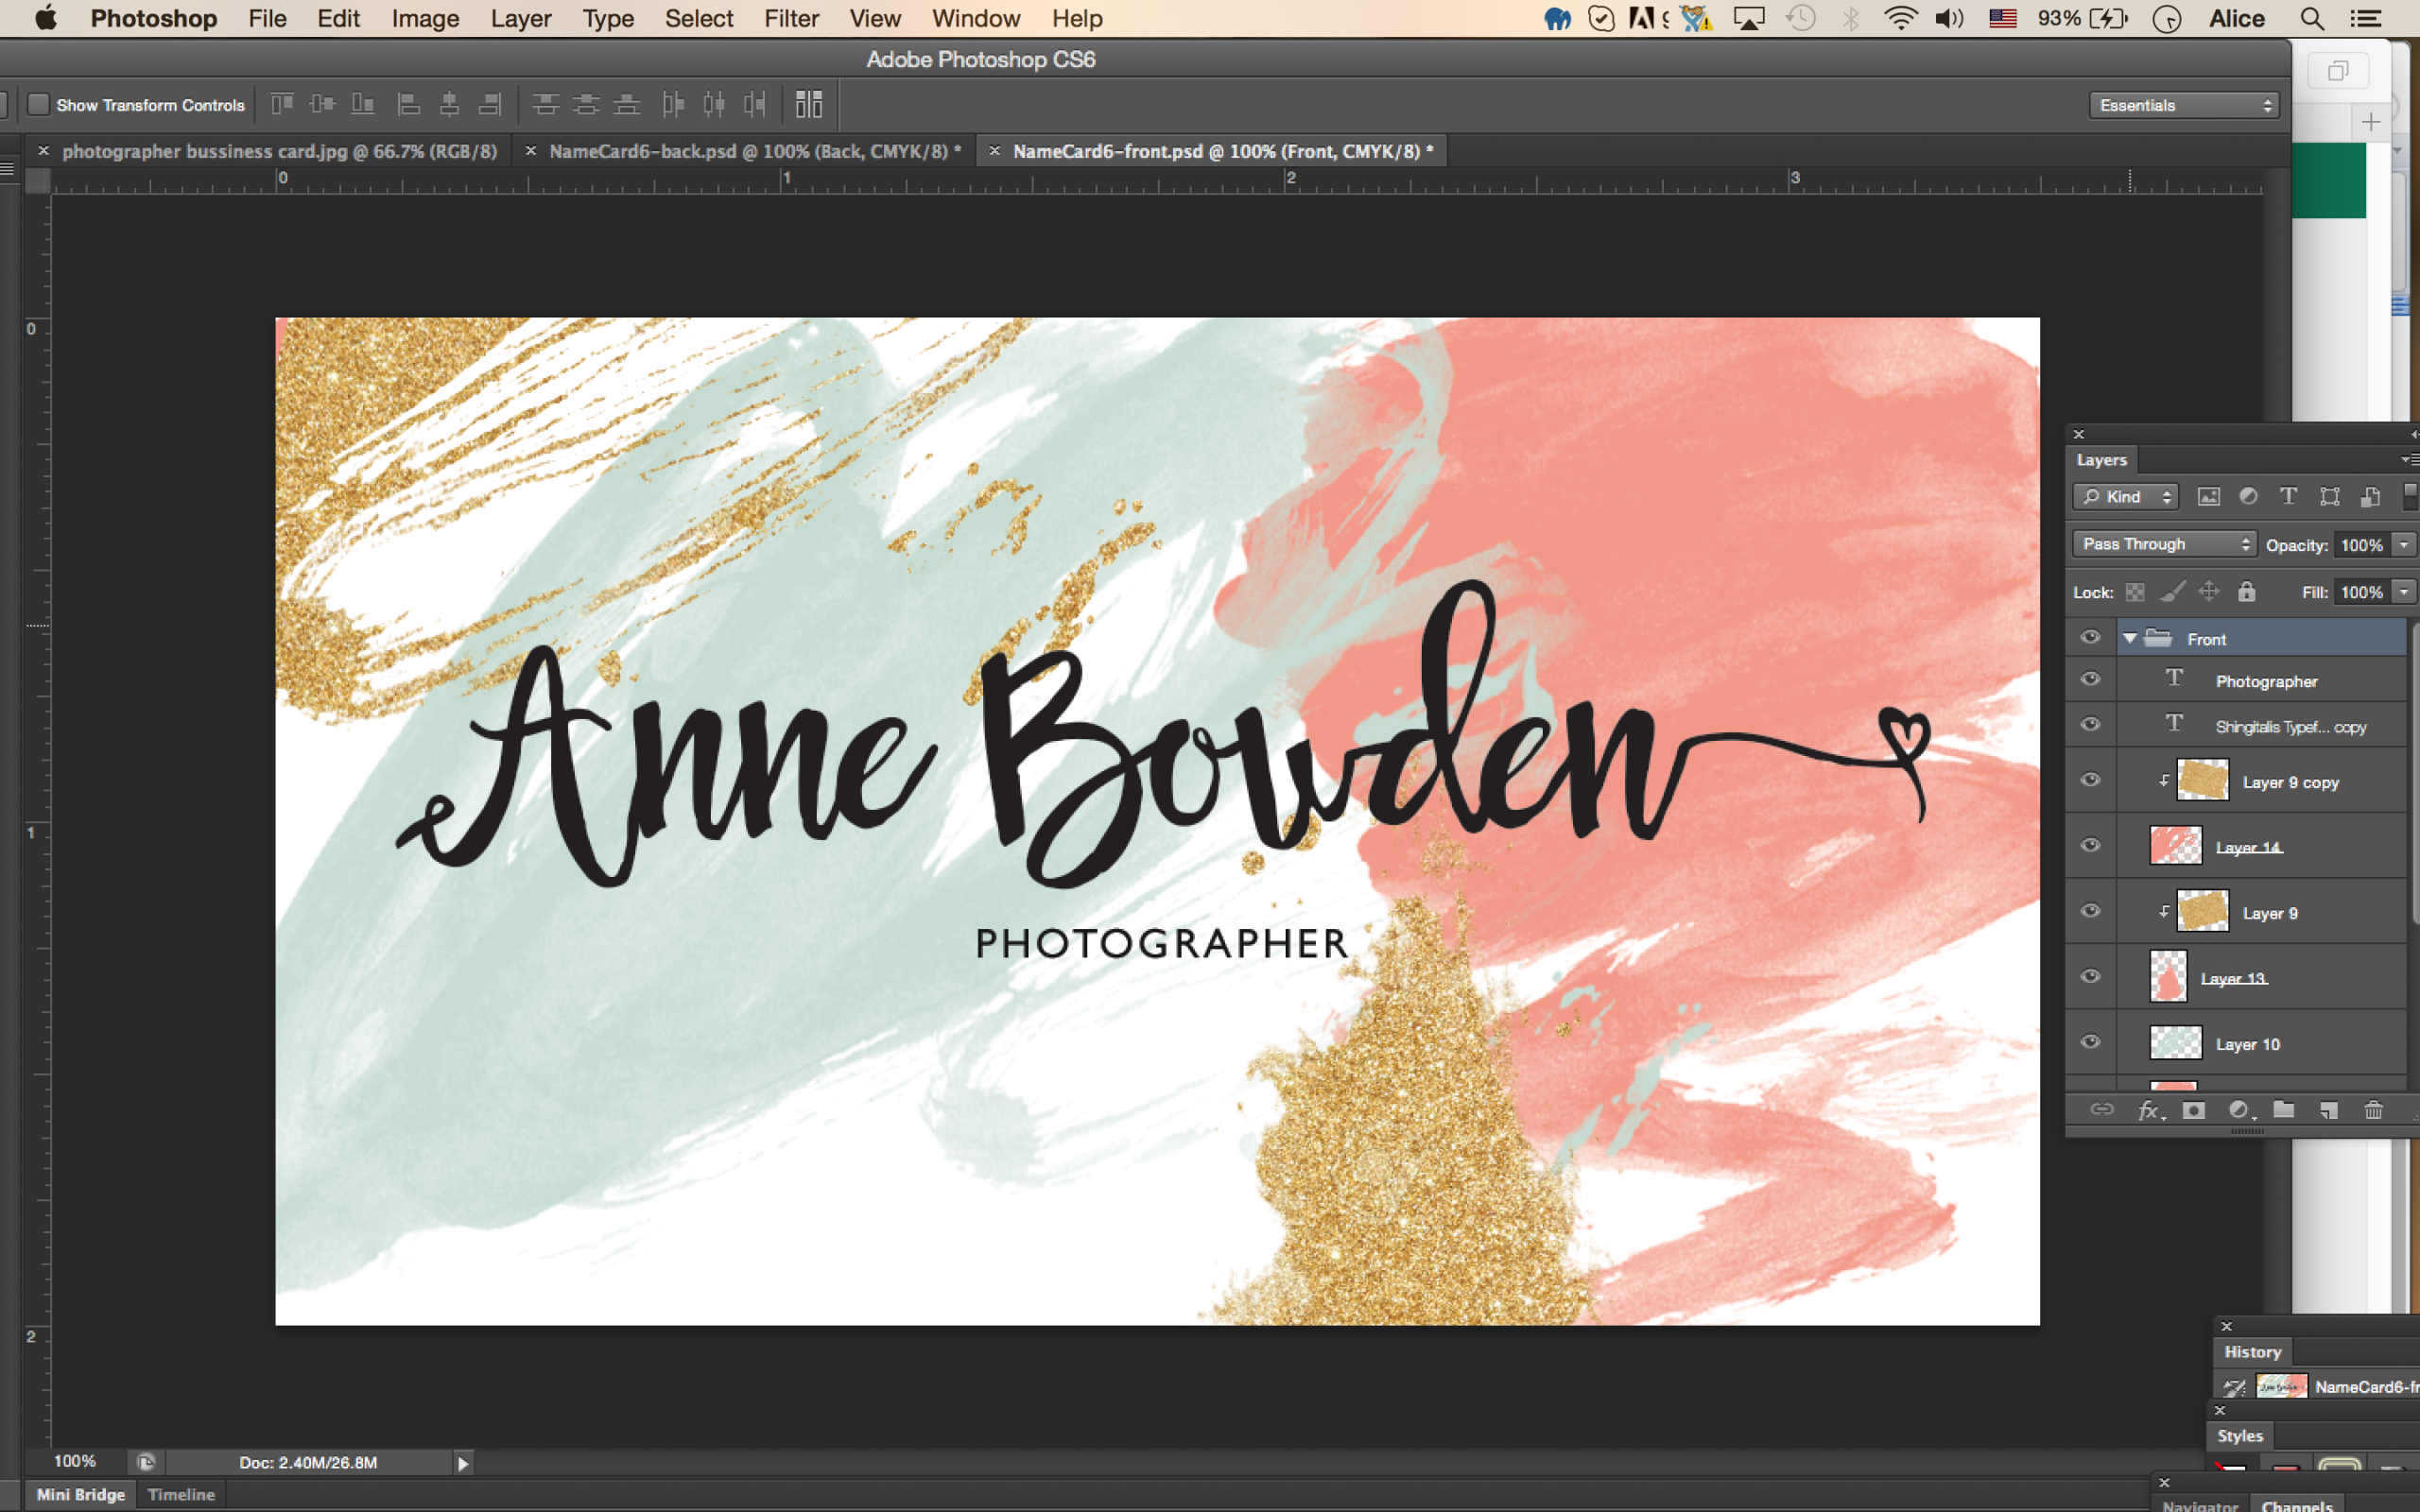Open the Pass Through blend mode dropdown

click(x=2165, y=544)
